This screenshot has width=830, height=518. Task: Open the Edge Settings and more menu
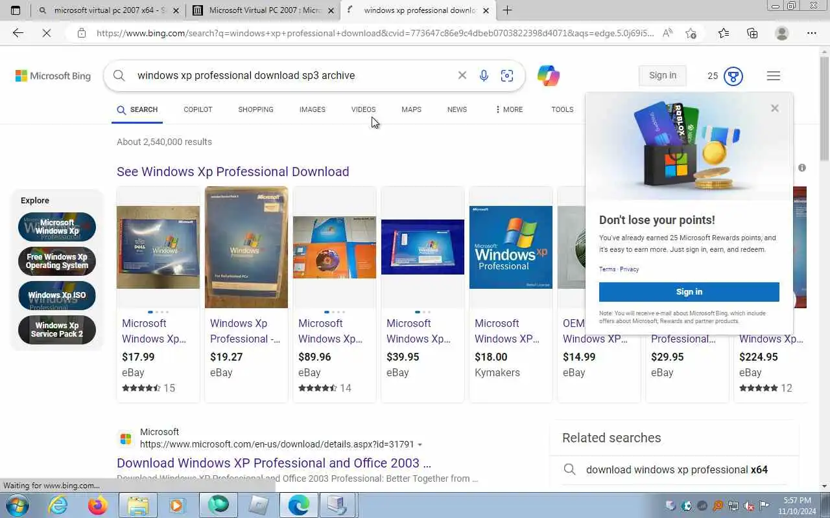[x=811, y=33]
